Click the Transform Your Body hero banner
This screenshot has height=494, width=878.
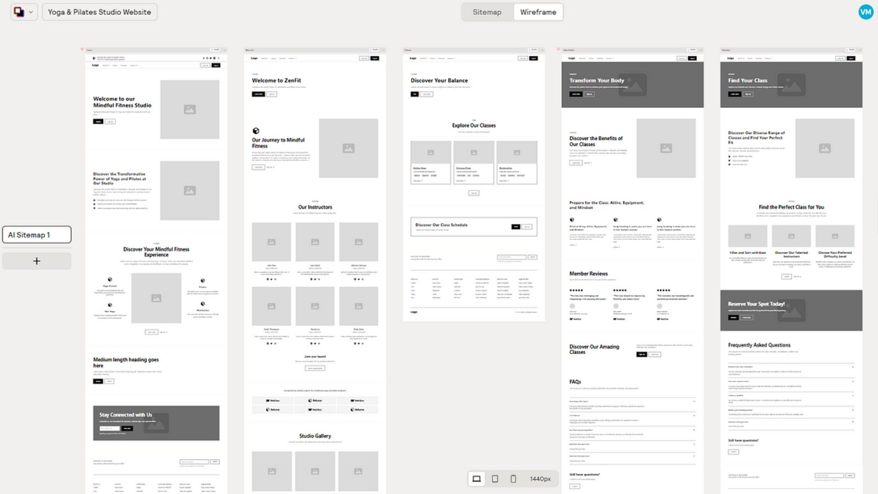[632, 85]
